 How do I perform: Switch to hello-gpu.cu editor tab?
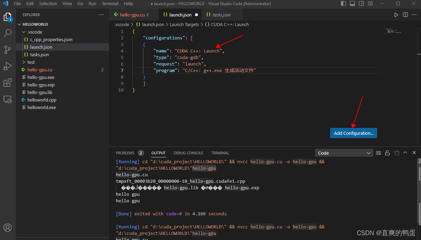[134, 15]
